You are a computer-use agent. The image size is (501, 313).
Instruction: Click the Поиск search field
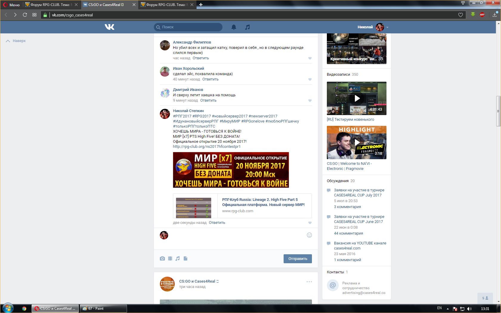coord(191,27)
